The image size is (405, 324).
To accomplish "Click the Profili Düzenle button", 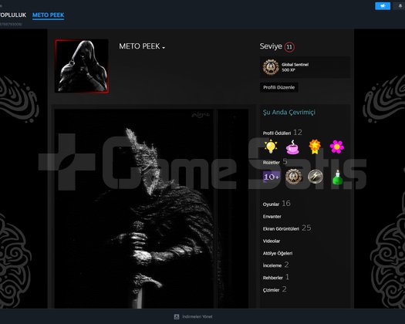I will (279, 87).
